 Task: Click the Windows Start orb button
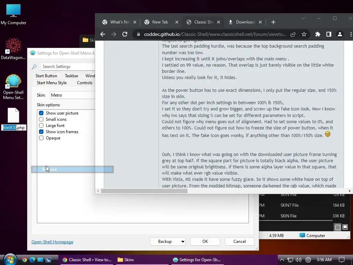(x=10, y=259)
